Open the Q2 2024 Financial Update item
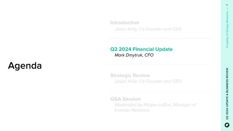 pyautogui.click(x=141, y=49)
